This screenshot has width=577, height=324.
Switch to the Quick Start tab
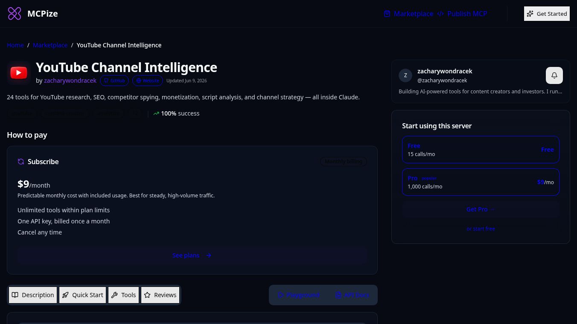[x=83, y=295]
